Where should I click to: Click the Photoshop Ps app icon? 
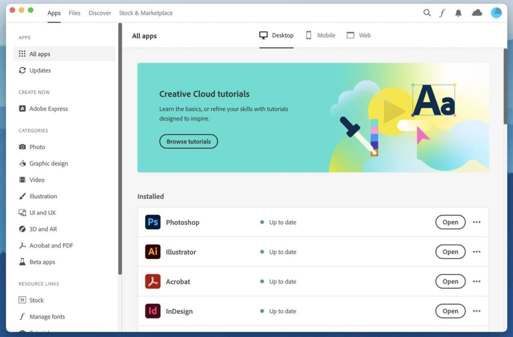pos(153,222)
